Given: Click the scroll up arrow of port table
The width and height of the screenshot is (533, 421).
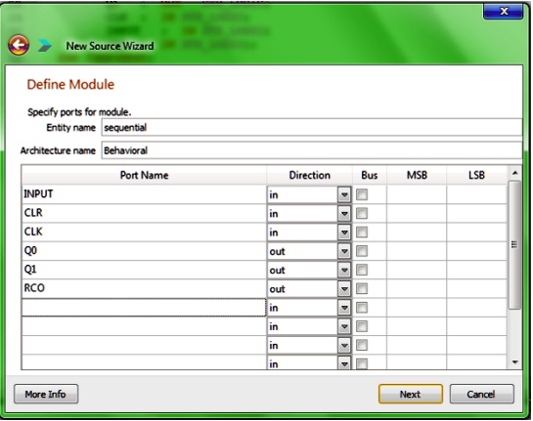Looking at the screenshot, I should [x=515, y=173].
